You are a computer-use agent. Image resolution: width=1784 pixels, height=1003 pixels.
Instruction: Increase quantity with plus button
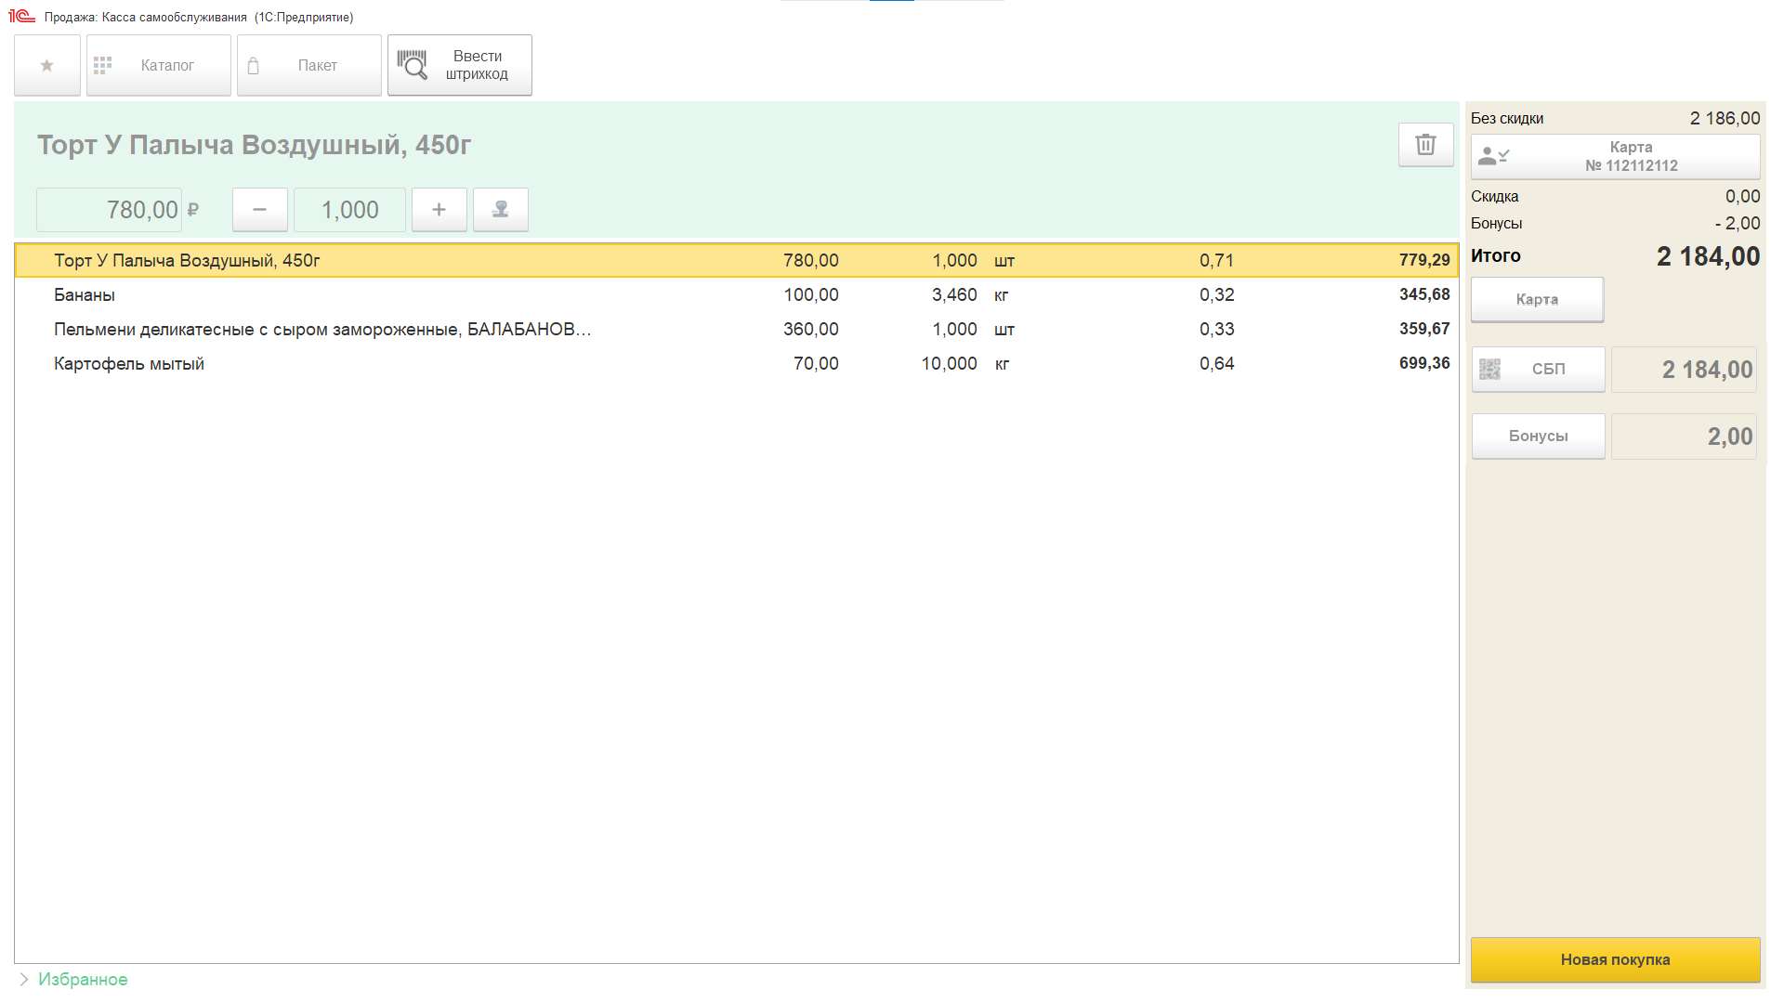tap(439, 210)
